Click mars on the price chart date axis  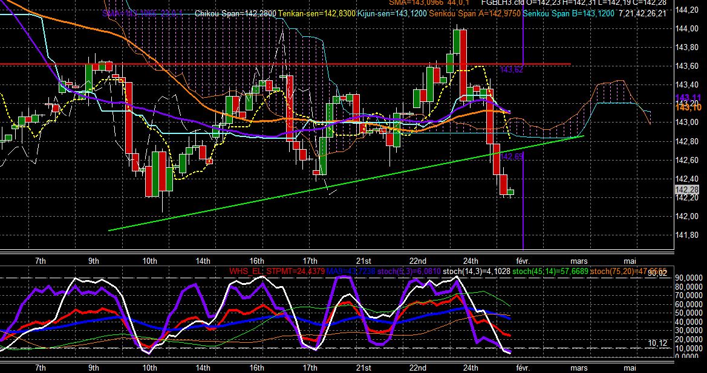(579, 261)
